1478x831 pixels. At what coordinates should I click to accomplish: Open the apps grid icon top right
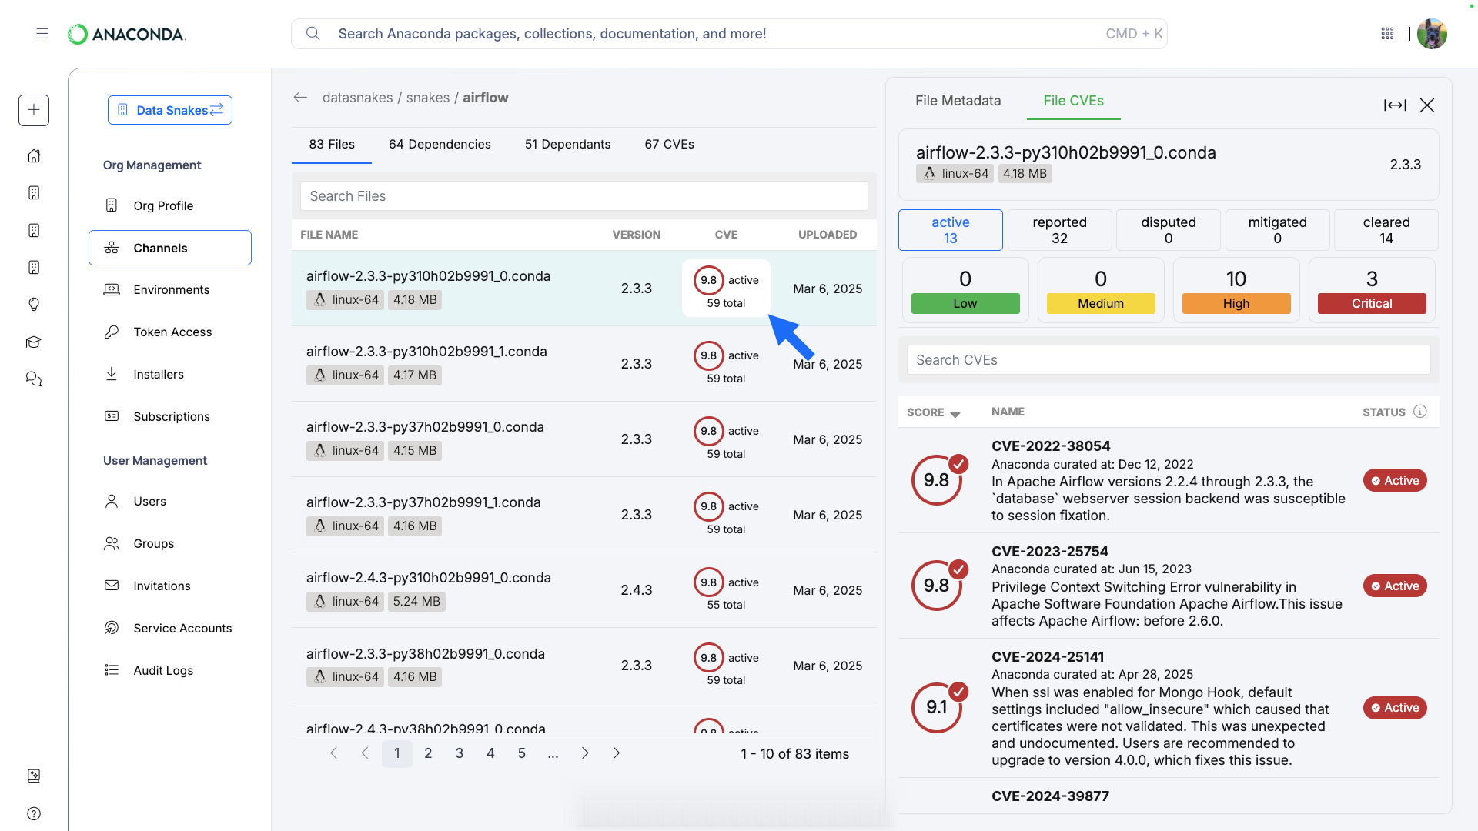tap(1388, 34)
